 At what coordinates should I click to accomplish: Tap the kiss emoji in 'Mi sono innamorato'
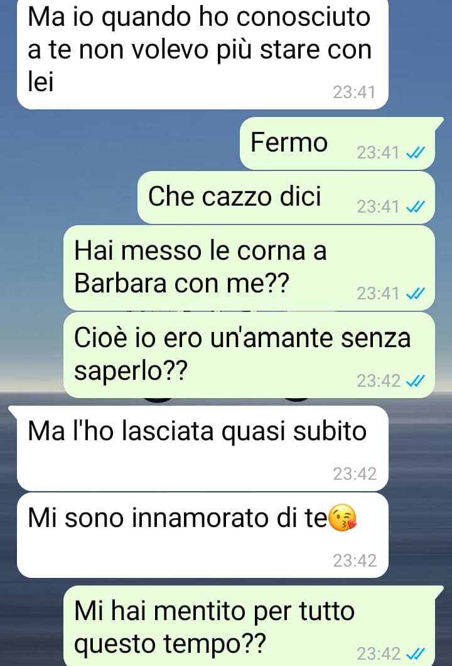343,518
